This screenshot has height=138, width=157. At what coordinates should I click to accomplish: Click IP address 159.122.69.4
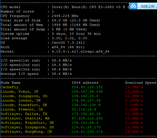85,123
